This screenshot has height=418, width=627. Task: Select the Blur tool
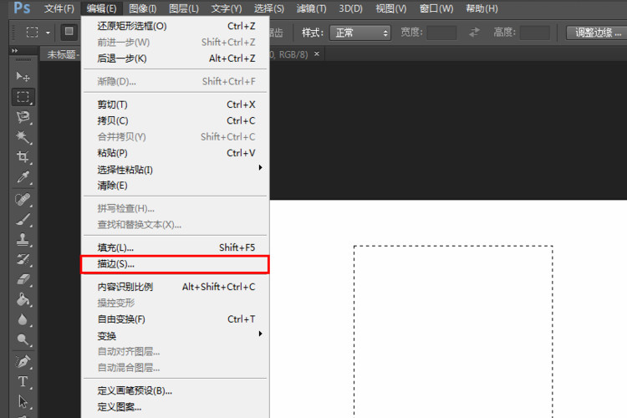tap(23, 319)
